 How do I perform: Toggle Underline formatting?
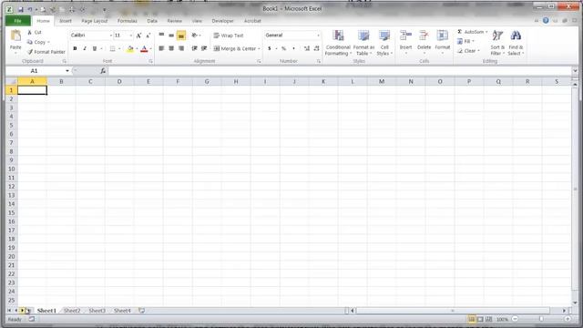[95, 48]
